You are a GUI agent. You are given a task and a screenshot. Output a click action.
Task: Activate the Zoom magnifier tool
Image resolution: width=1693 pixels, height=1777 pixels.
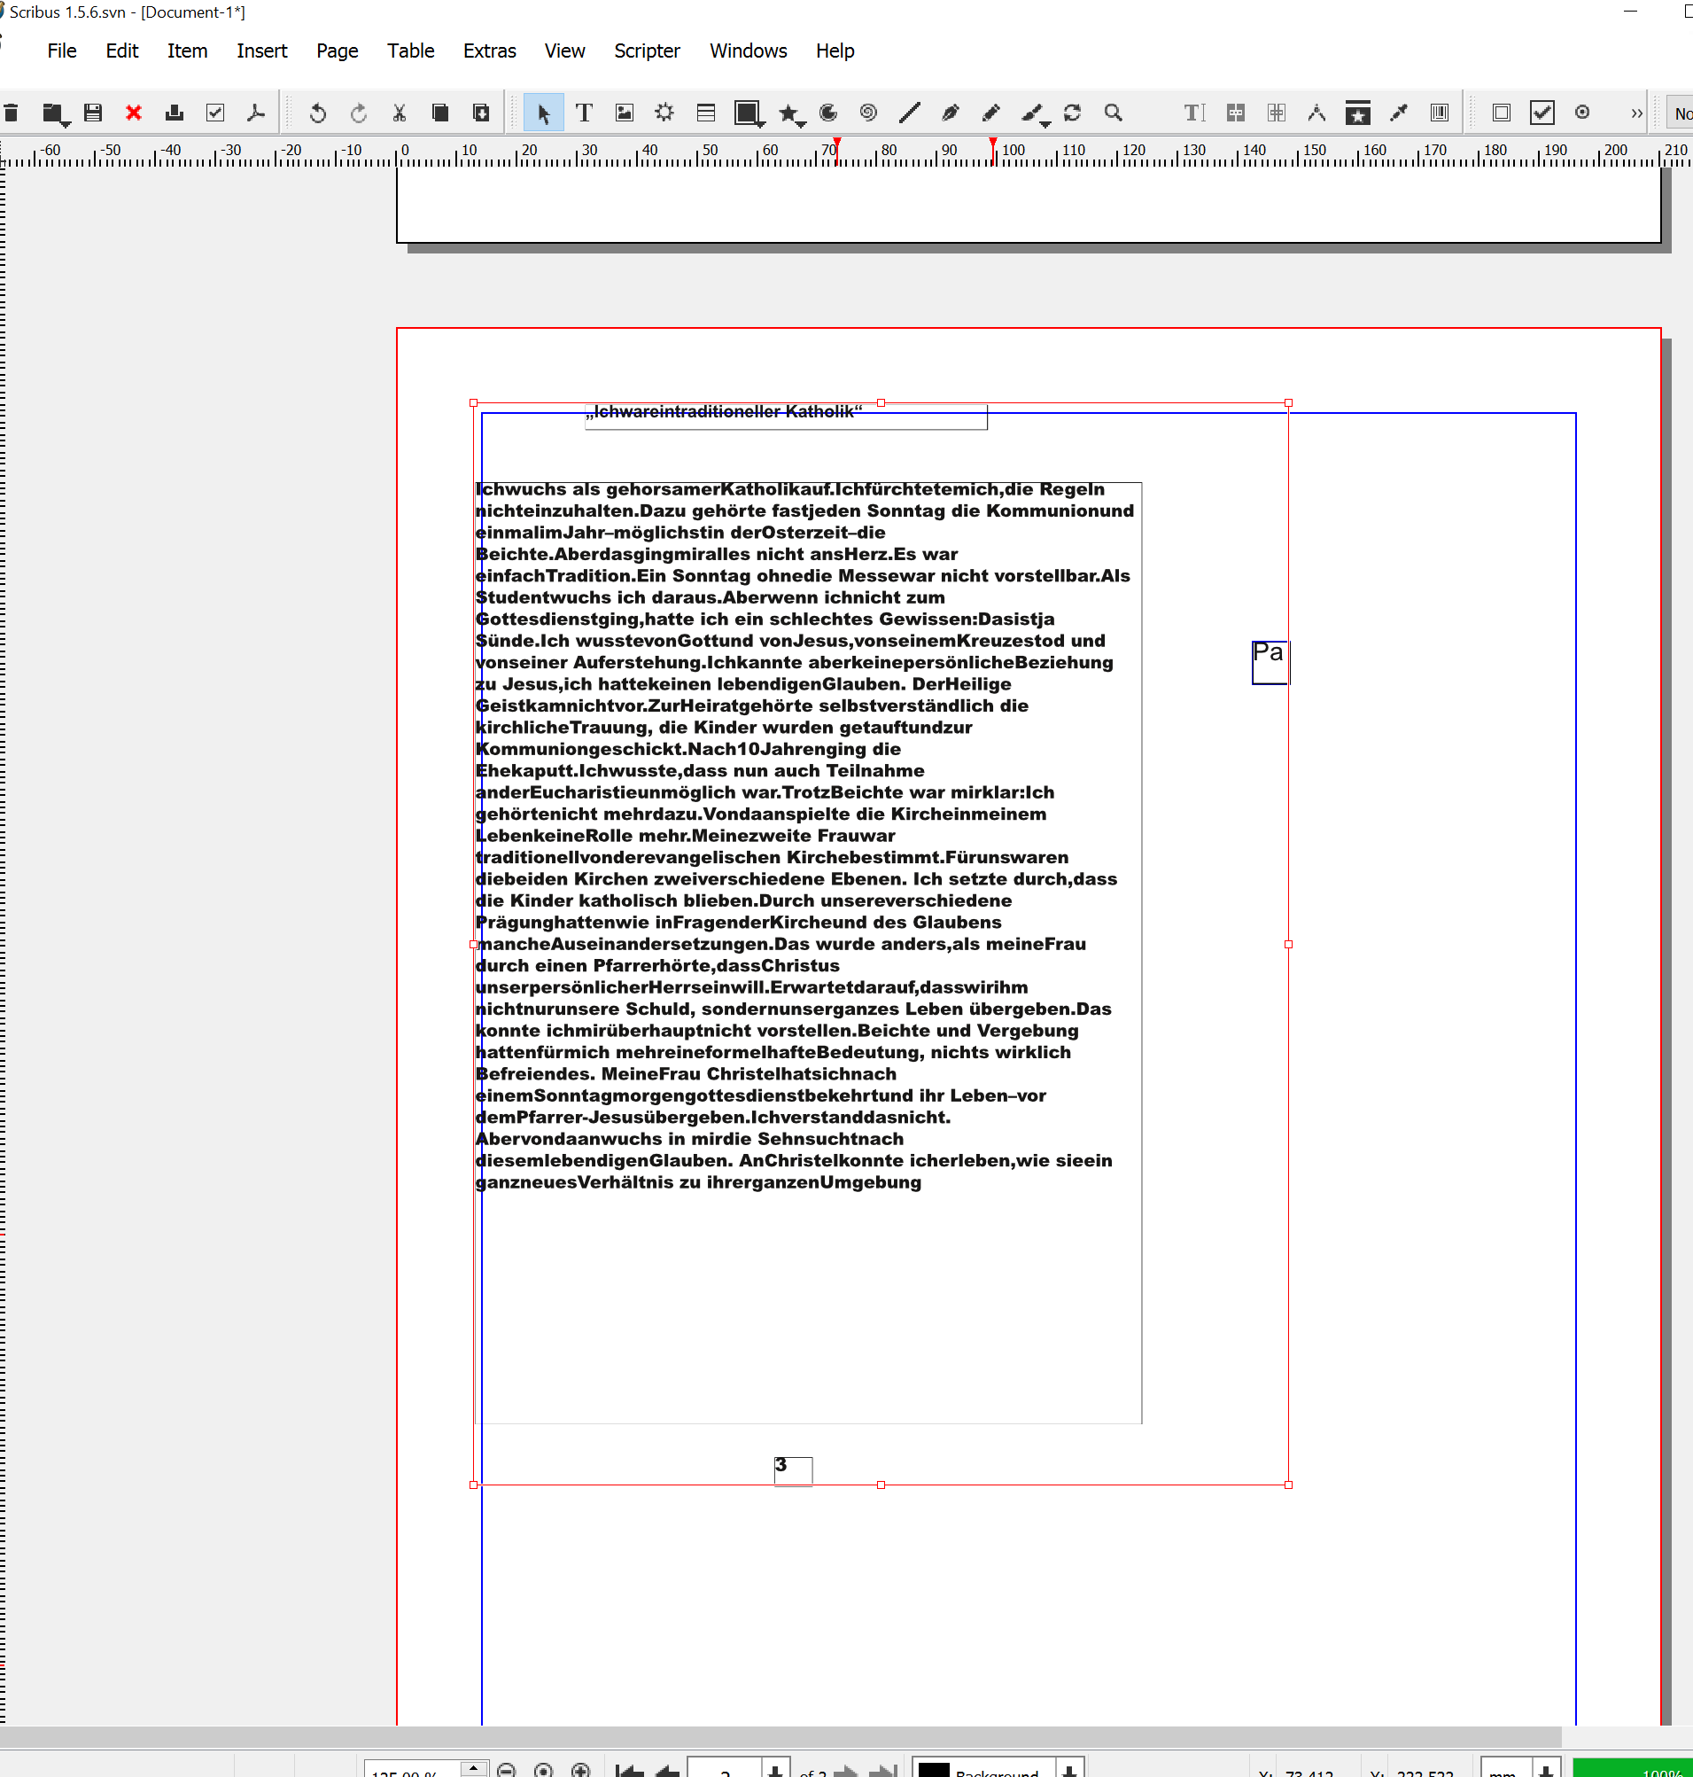[1113, 113]
